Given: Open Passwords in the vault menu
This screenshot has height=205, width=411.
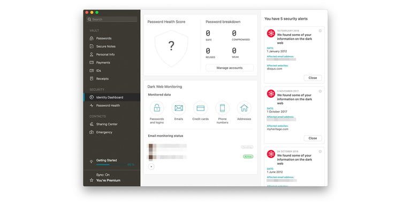Looking at the screenshot, I should 112,38.
